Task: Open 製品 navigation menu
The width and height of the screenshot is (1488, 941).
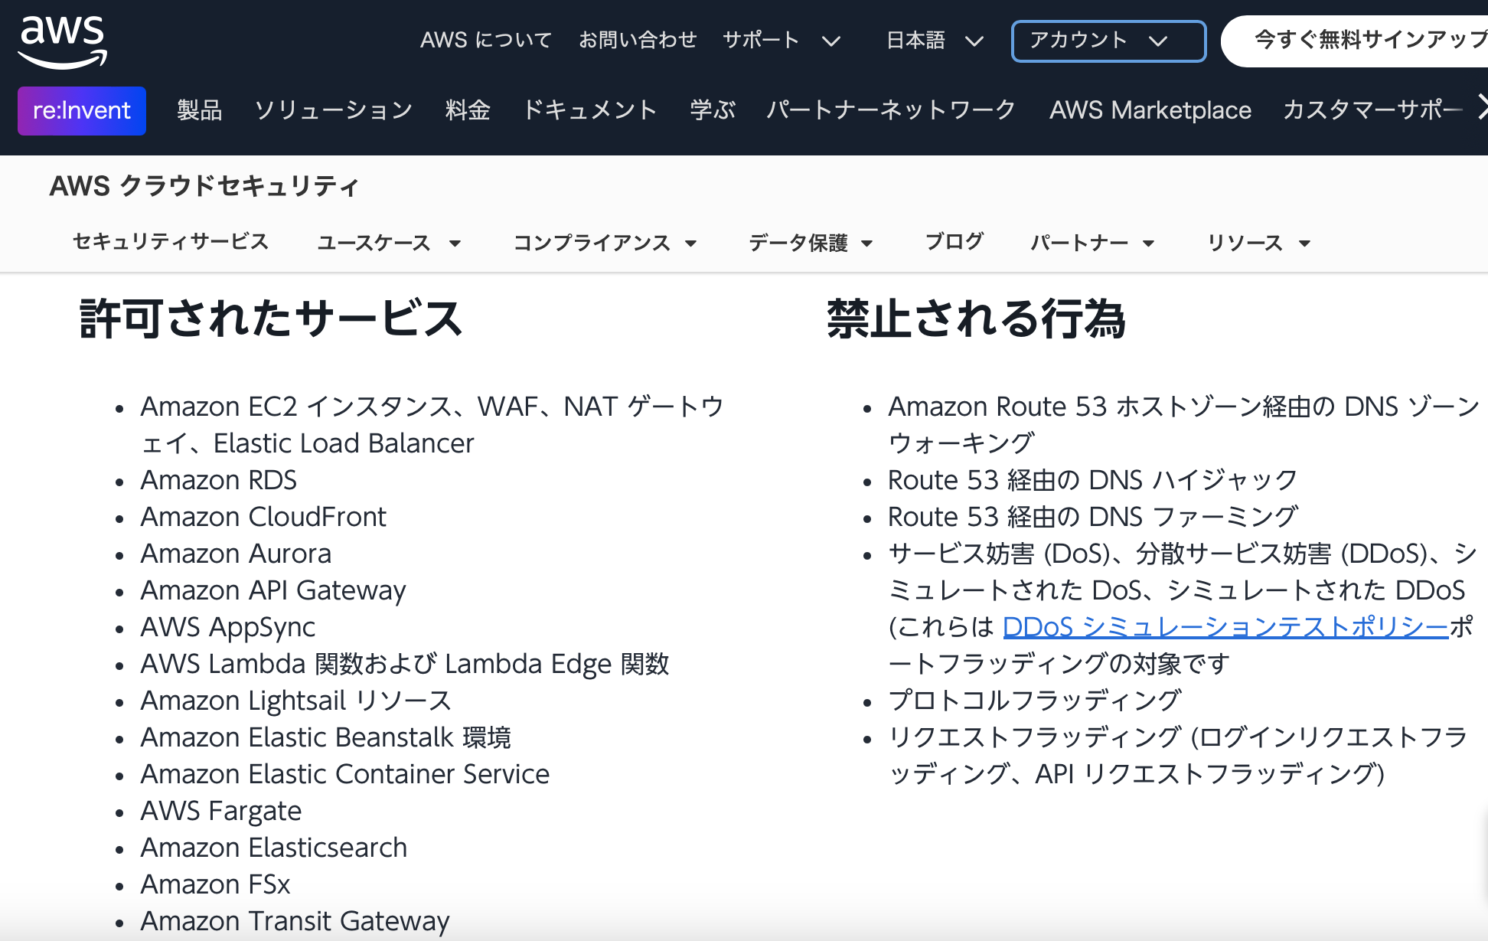Action: click(199, 110)
